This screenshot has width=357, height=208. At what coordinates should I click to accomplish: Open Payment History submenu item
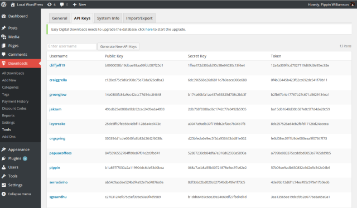15,101
